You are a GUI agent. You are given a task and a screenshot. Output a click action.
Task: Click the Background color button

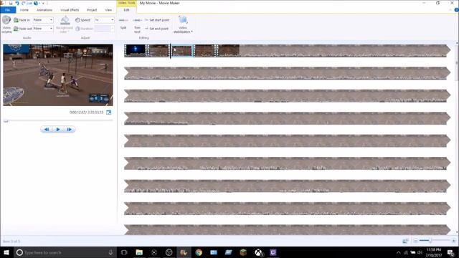pos(65,24)
